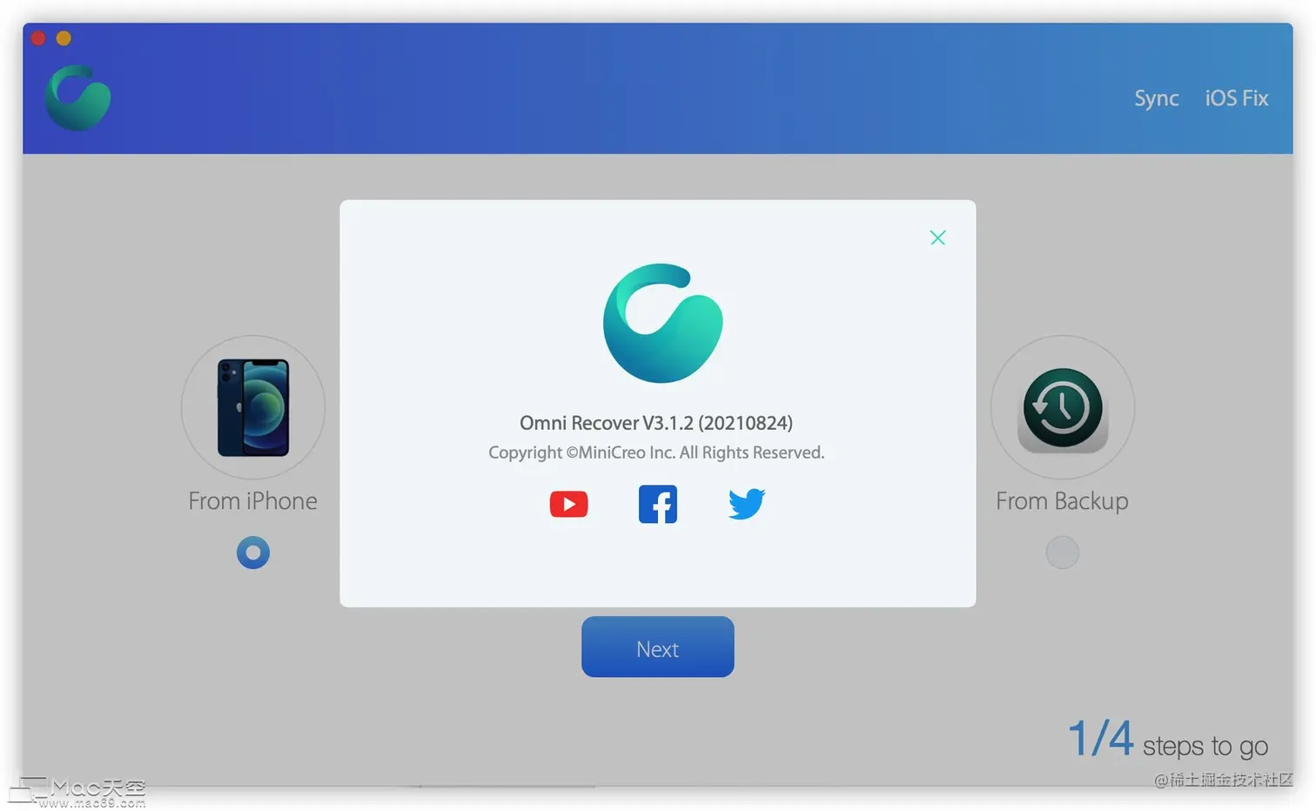Open the YouTube link icon
The image size is (1316, 811).
[568, 504]
